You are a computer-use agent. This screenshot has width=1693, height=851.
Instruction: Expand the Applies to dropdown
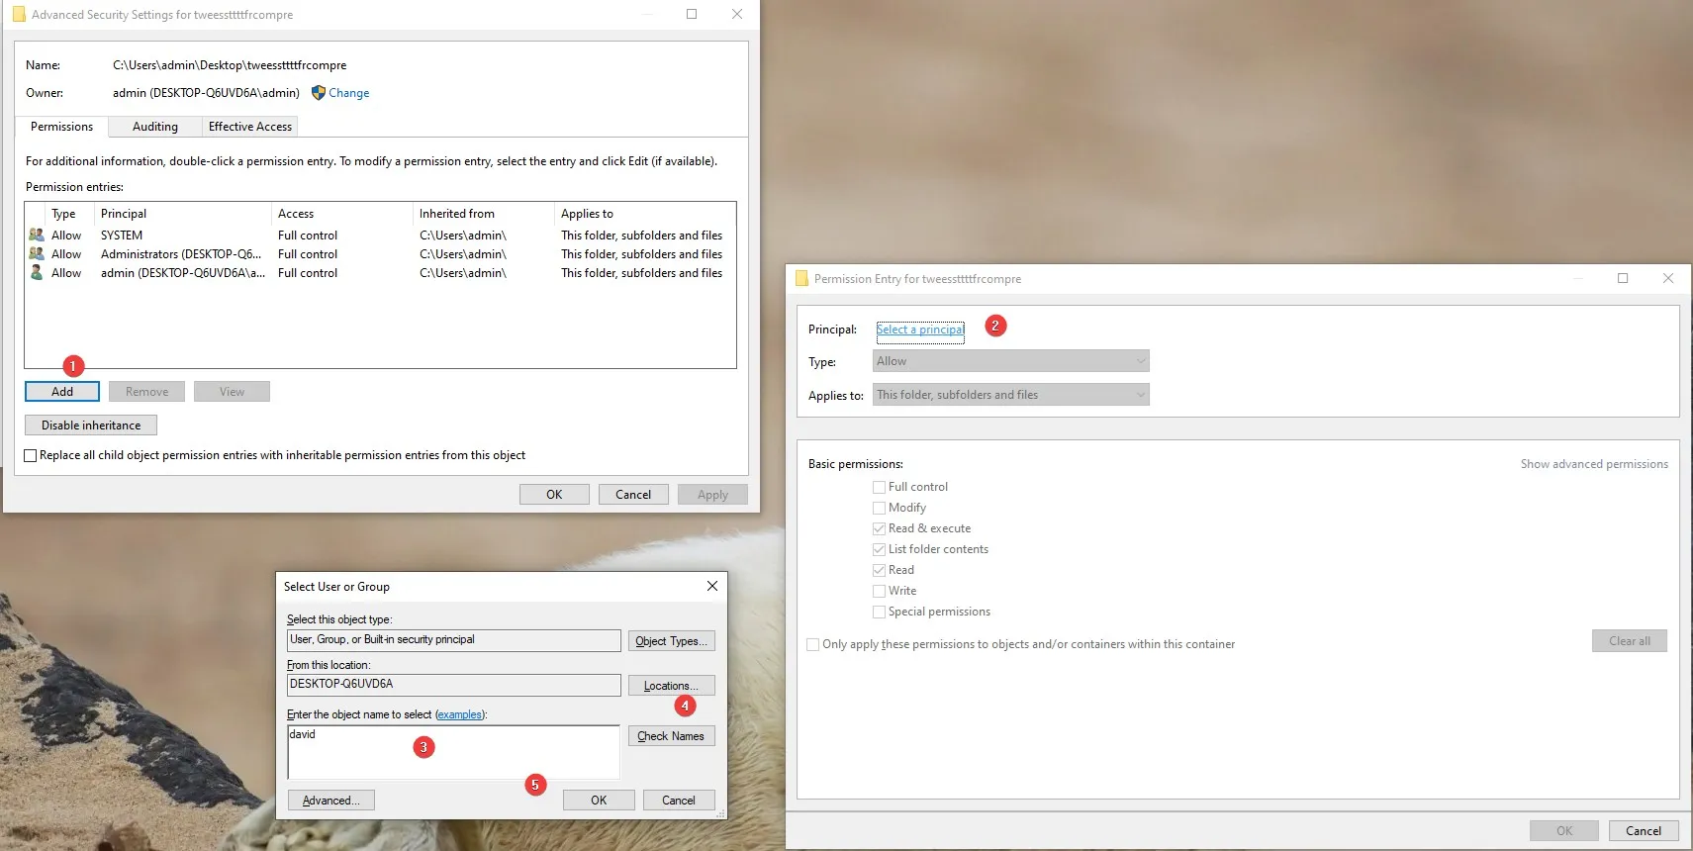point(1010,395)
